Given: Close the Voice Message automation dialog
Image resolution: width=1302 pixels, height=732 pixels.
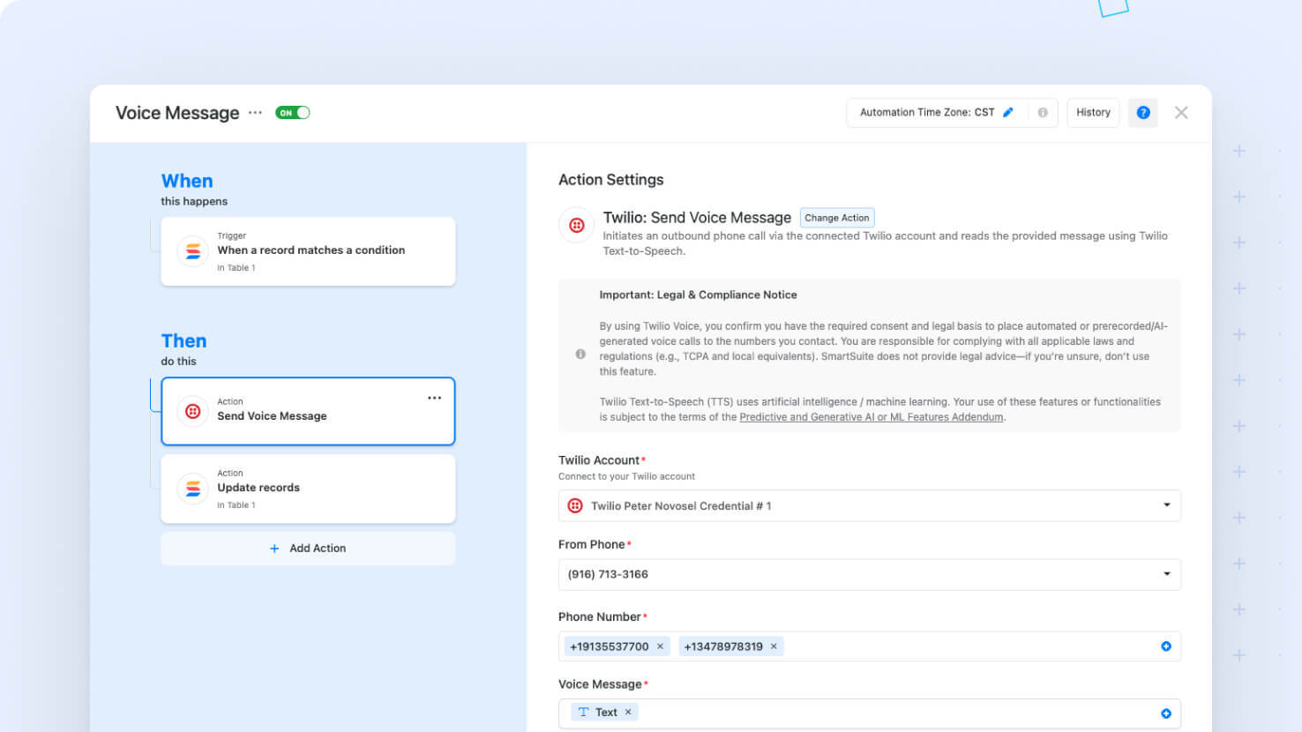Looking at the screenshot, I should 1181,112.
